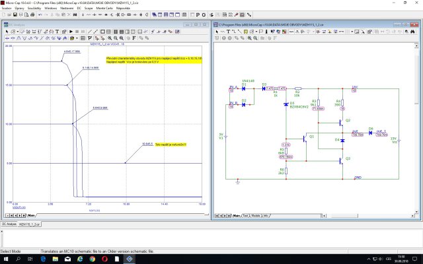The width and height of the screenshot is (423, 264).
Task: Select the Main tab in schematic window
Action: click(237, 216)
